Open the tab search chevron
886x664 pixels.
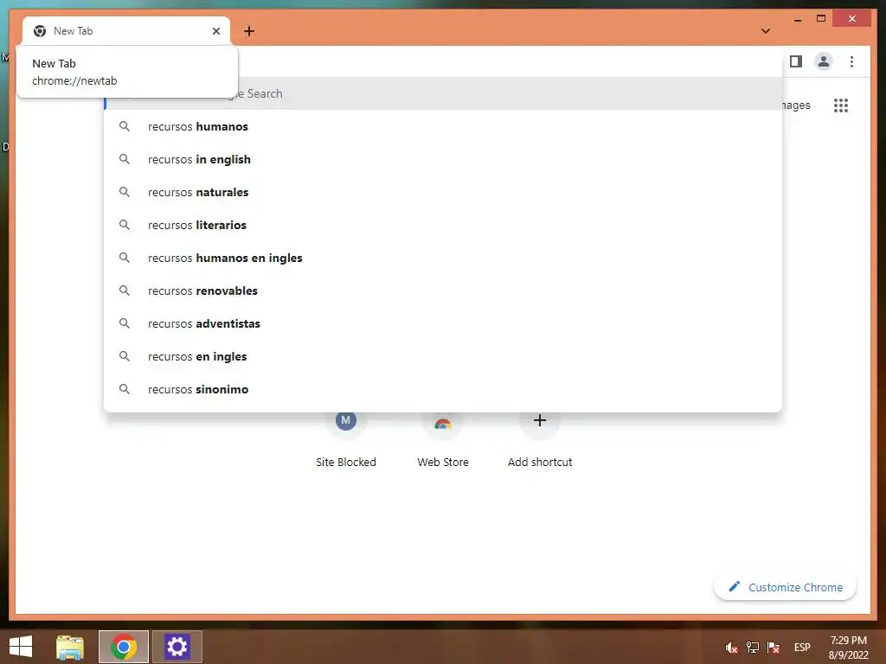[x=766, y=31]
